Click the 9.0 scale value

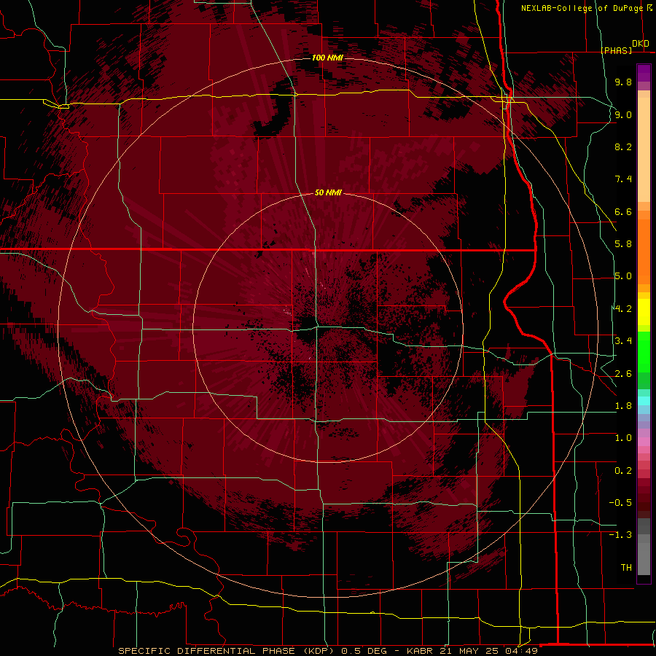point(623,114)
